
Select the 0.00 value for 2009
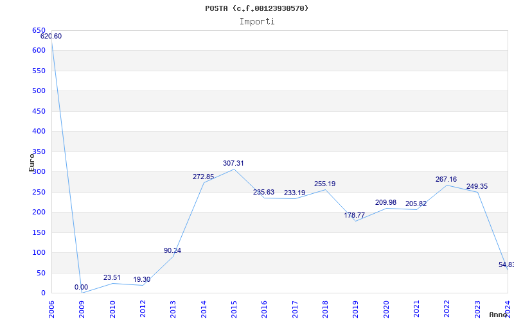coord(81,288)
